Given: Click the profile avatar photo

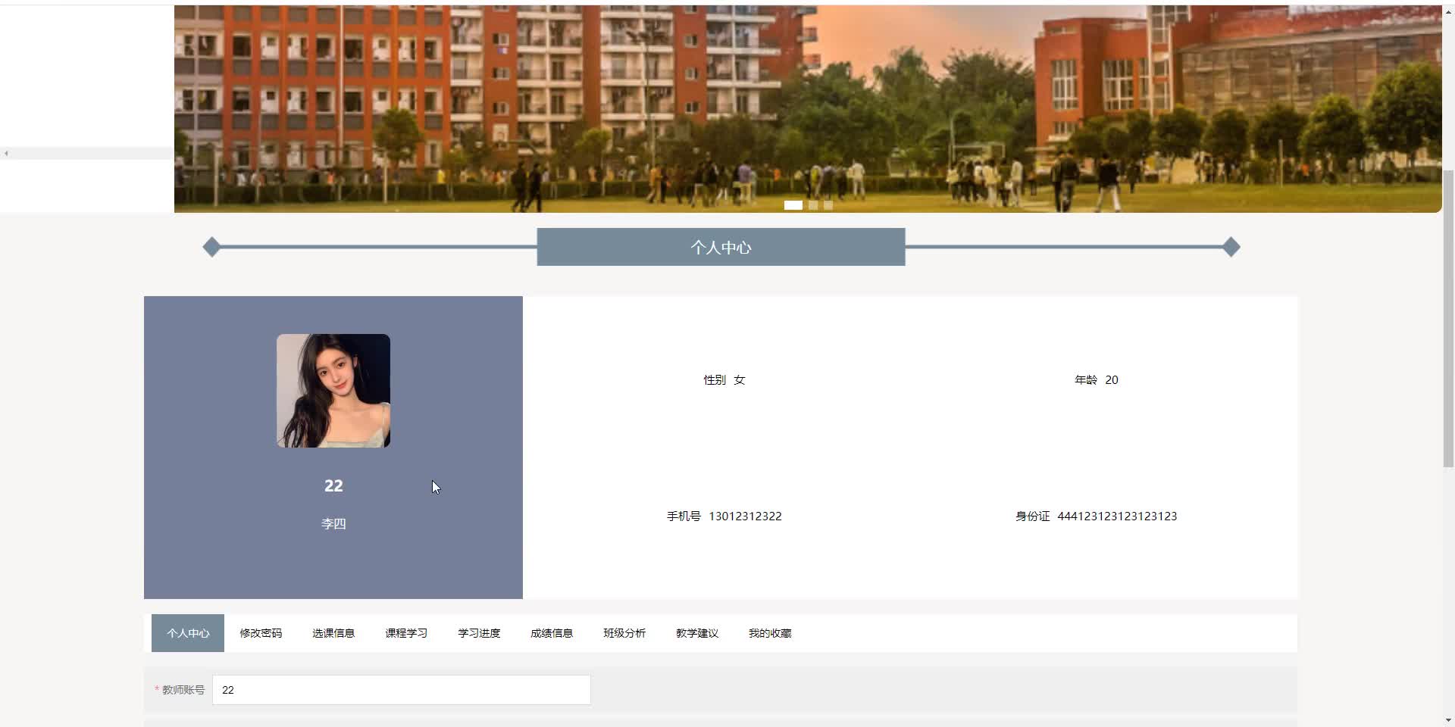Looking at the screenshot, I should 333,391.
